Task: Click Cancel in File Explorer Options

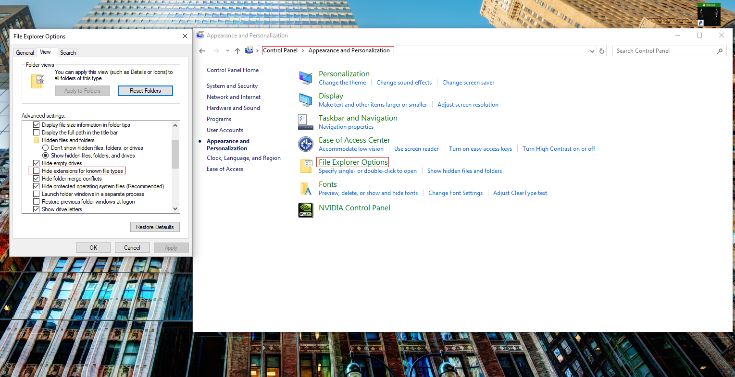Action: point(132,248)
